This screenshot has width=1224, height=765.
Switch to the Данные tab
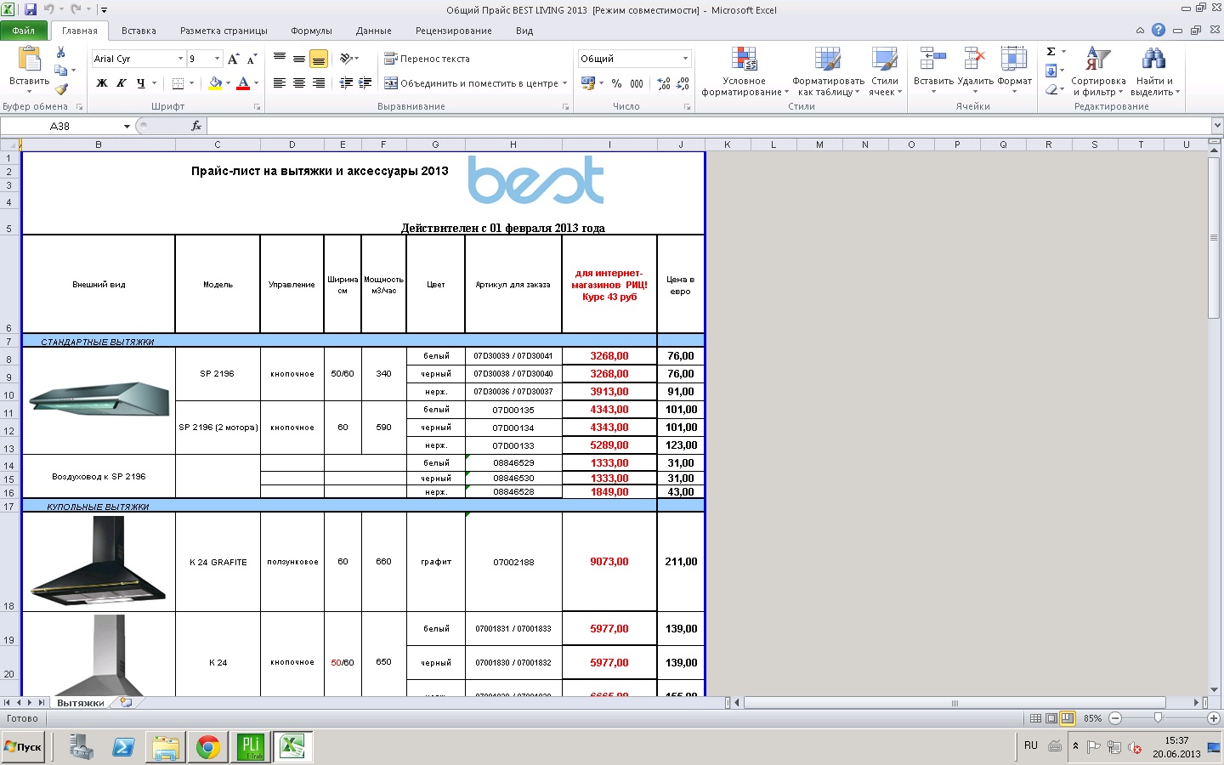coord(374,31)
